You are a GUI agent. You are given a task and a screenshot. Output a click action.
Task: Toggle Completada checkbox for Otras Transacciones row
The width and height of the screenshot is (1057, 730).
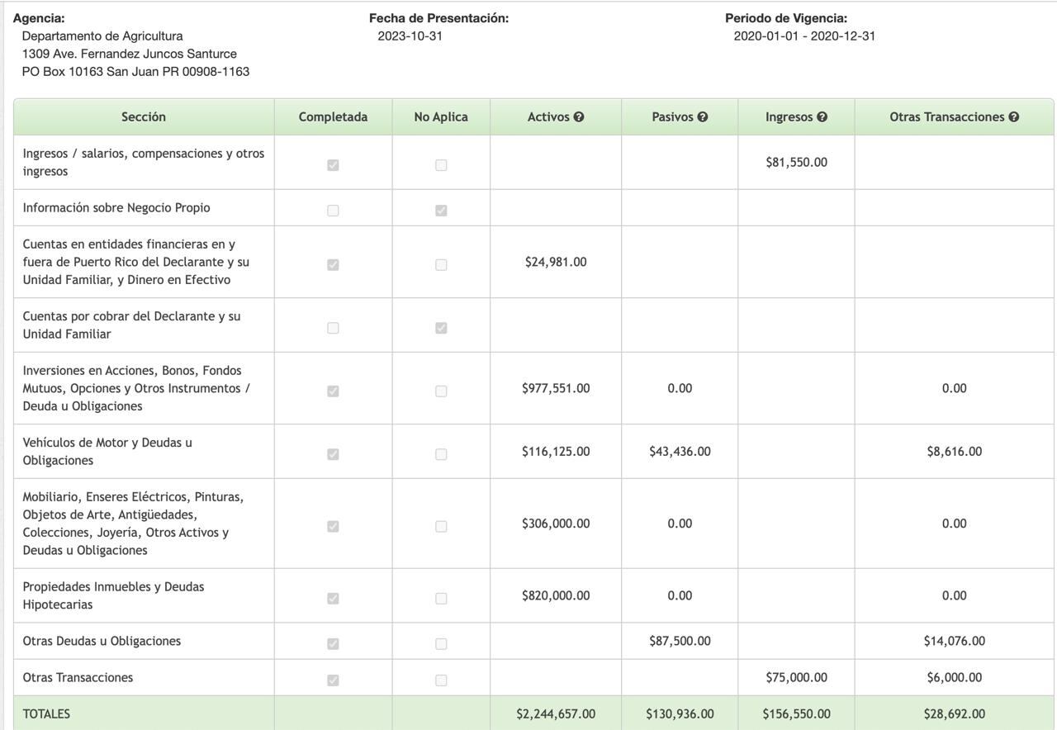click(333, 680)
